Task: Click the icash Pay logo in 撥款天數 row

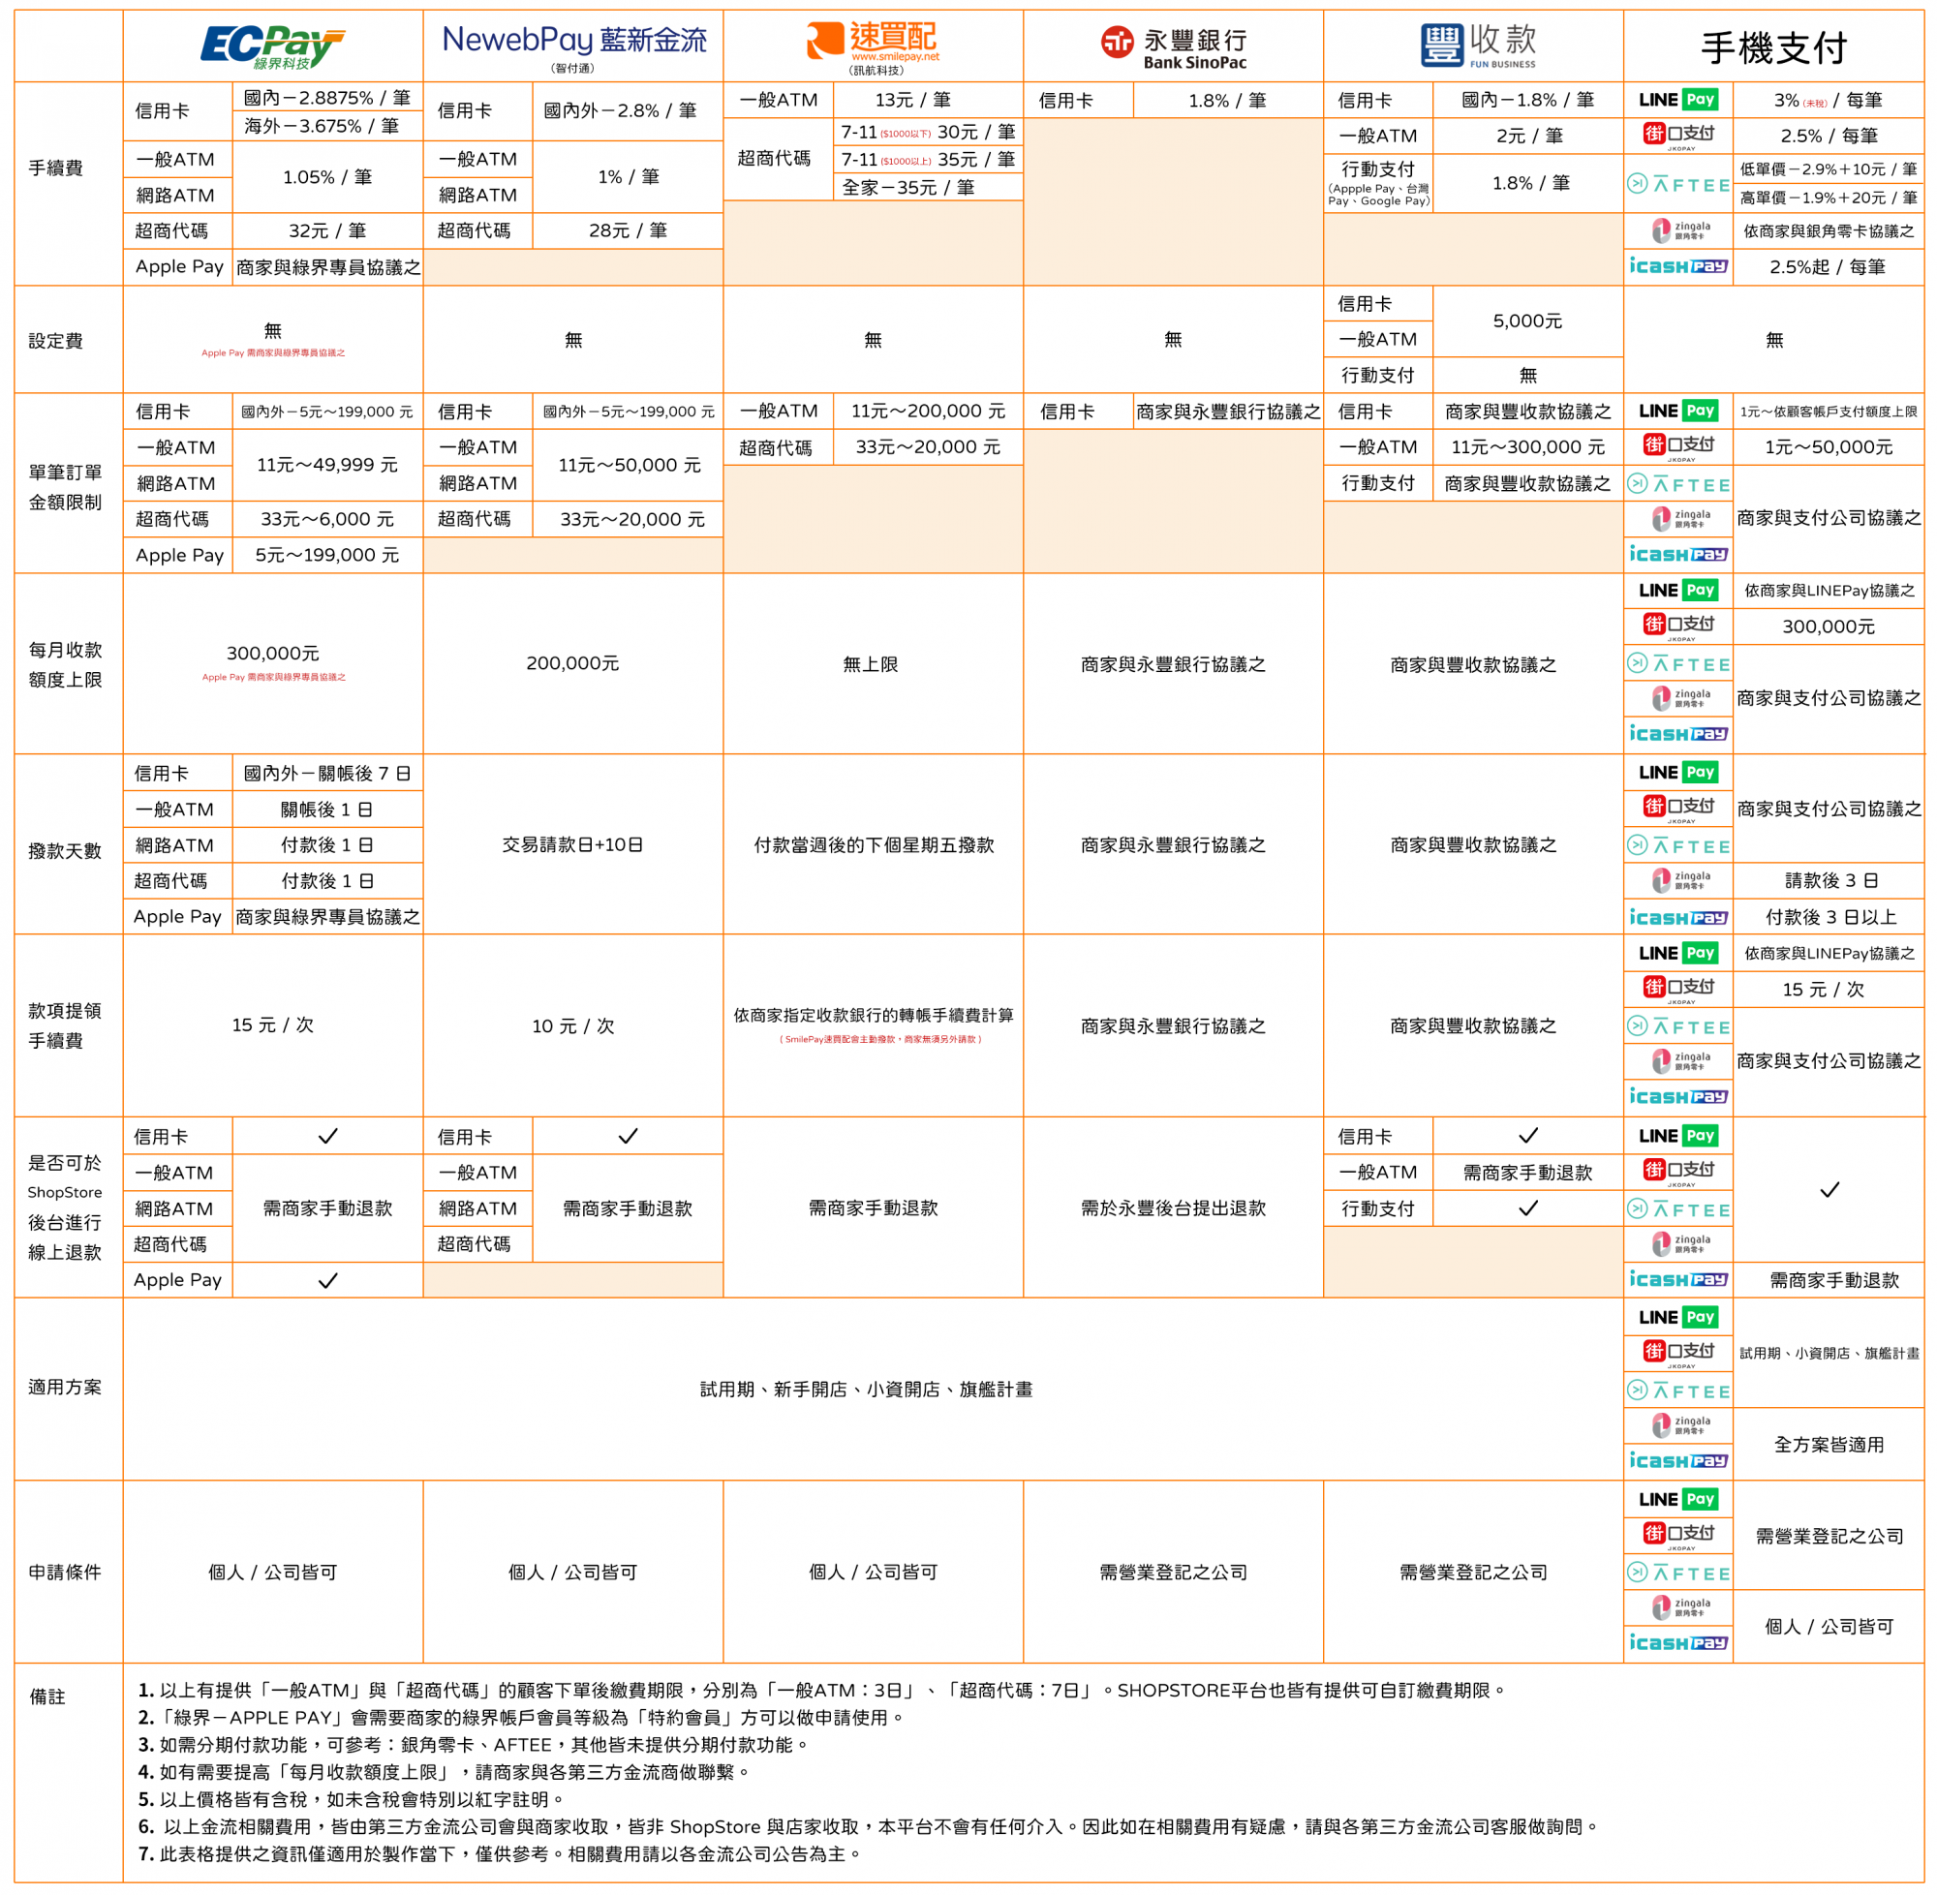Action: [x=1678, y=917]
